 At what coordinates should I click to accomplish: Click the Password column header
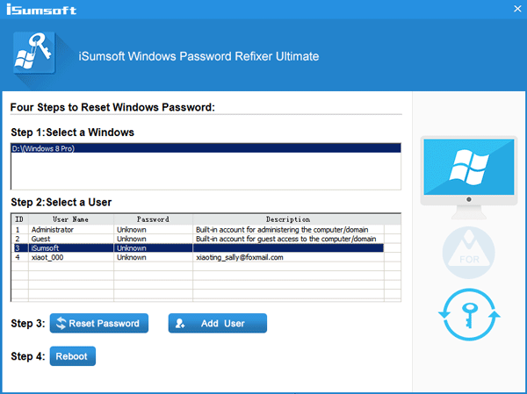click(153, 219)
